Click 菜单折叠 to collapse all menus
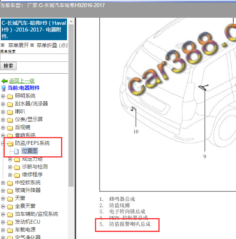This screenshot has width=236, height=239. [47, 45]
